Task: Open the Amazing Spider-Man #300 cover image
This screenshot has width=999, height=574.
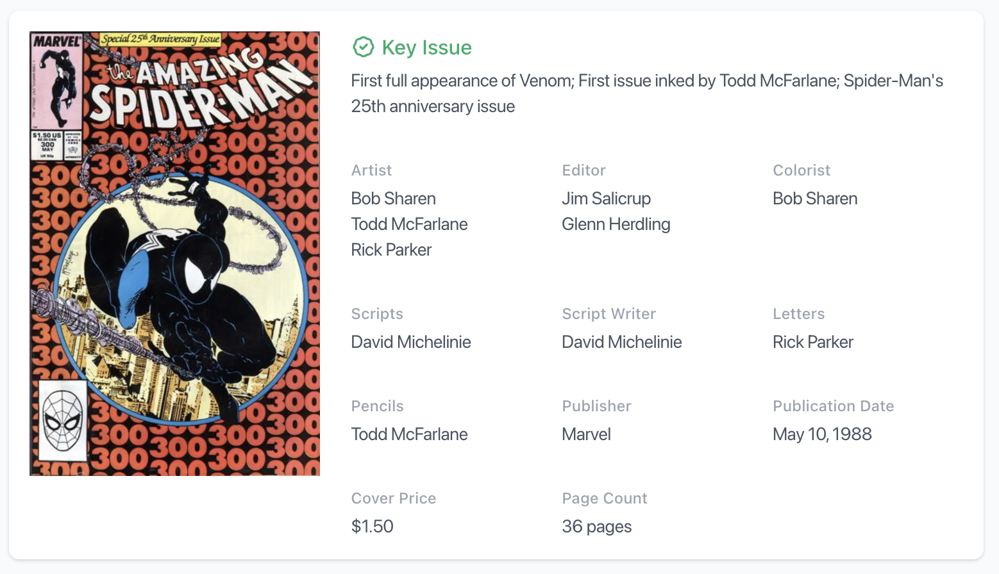Action: (x=174, y=254)
